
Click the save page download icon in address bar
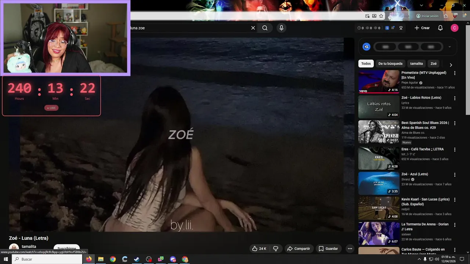point(374,16)
